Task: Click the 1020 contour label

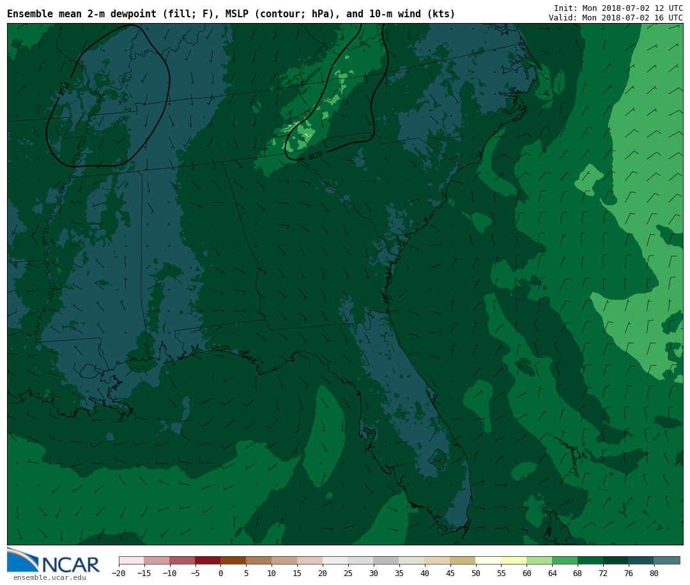Action: (315, 155)
